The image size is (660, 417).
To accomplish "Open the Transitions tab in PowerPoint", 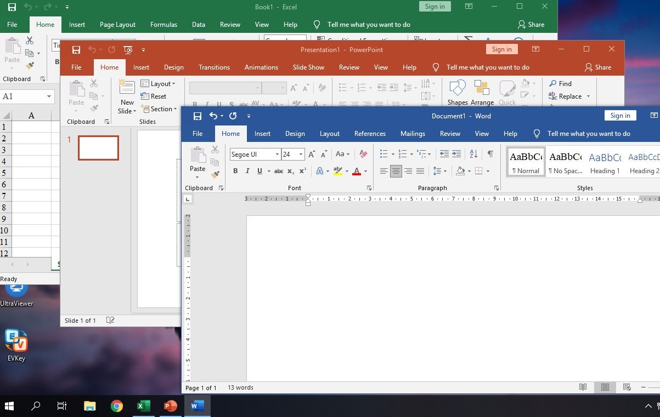I will 214,67.
